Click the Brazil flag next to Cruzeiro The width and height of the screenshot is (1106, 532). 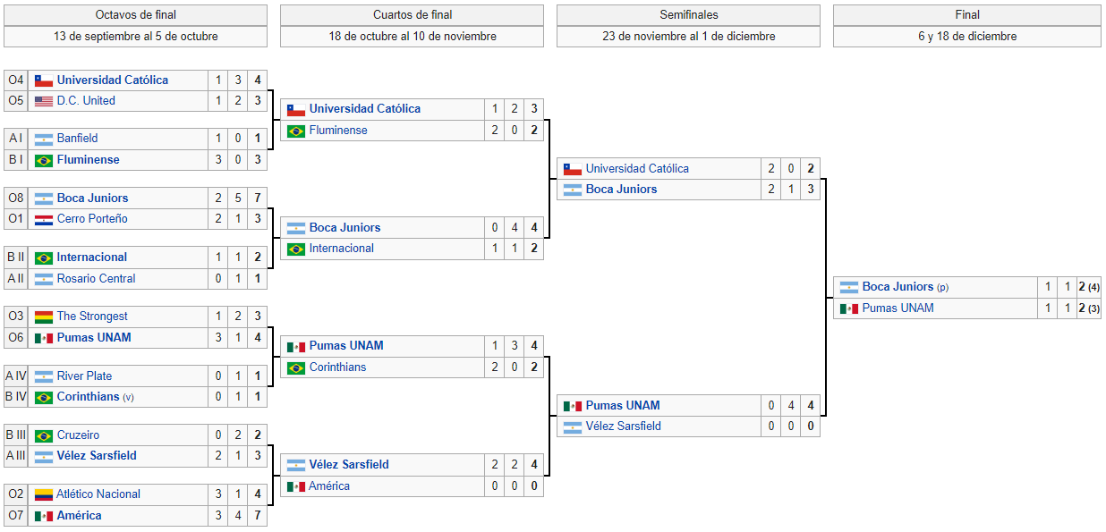(43, 435)
